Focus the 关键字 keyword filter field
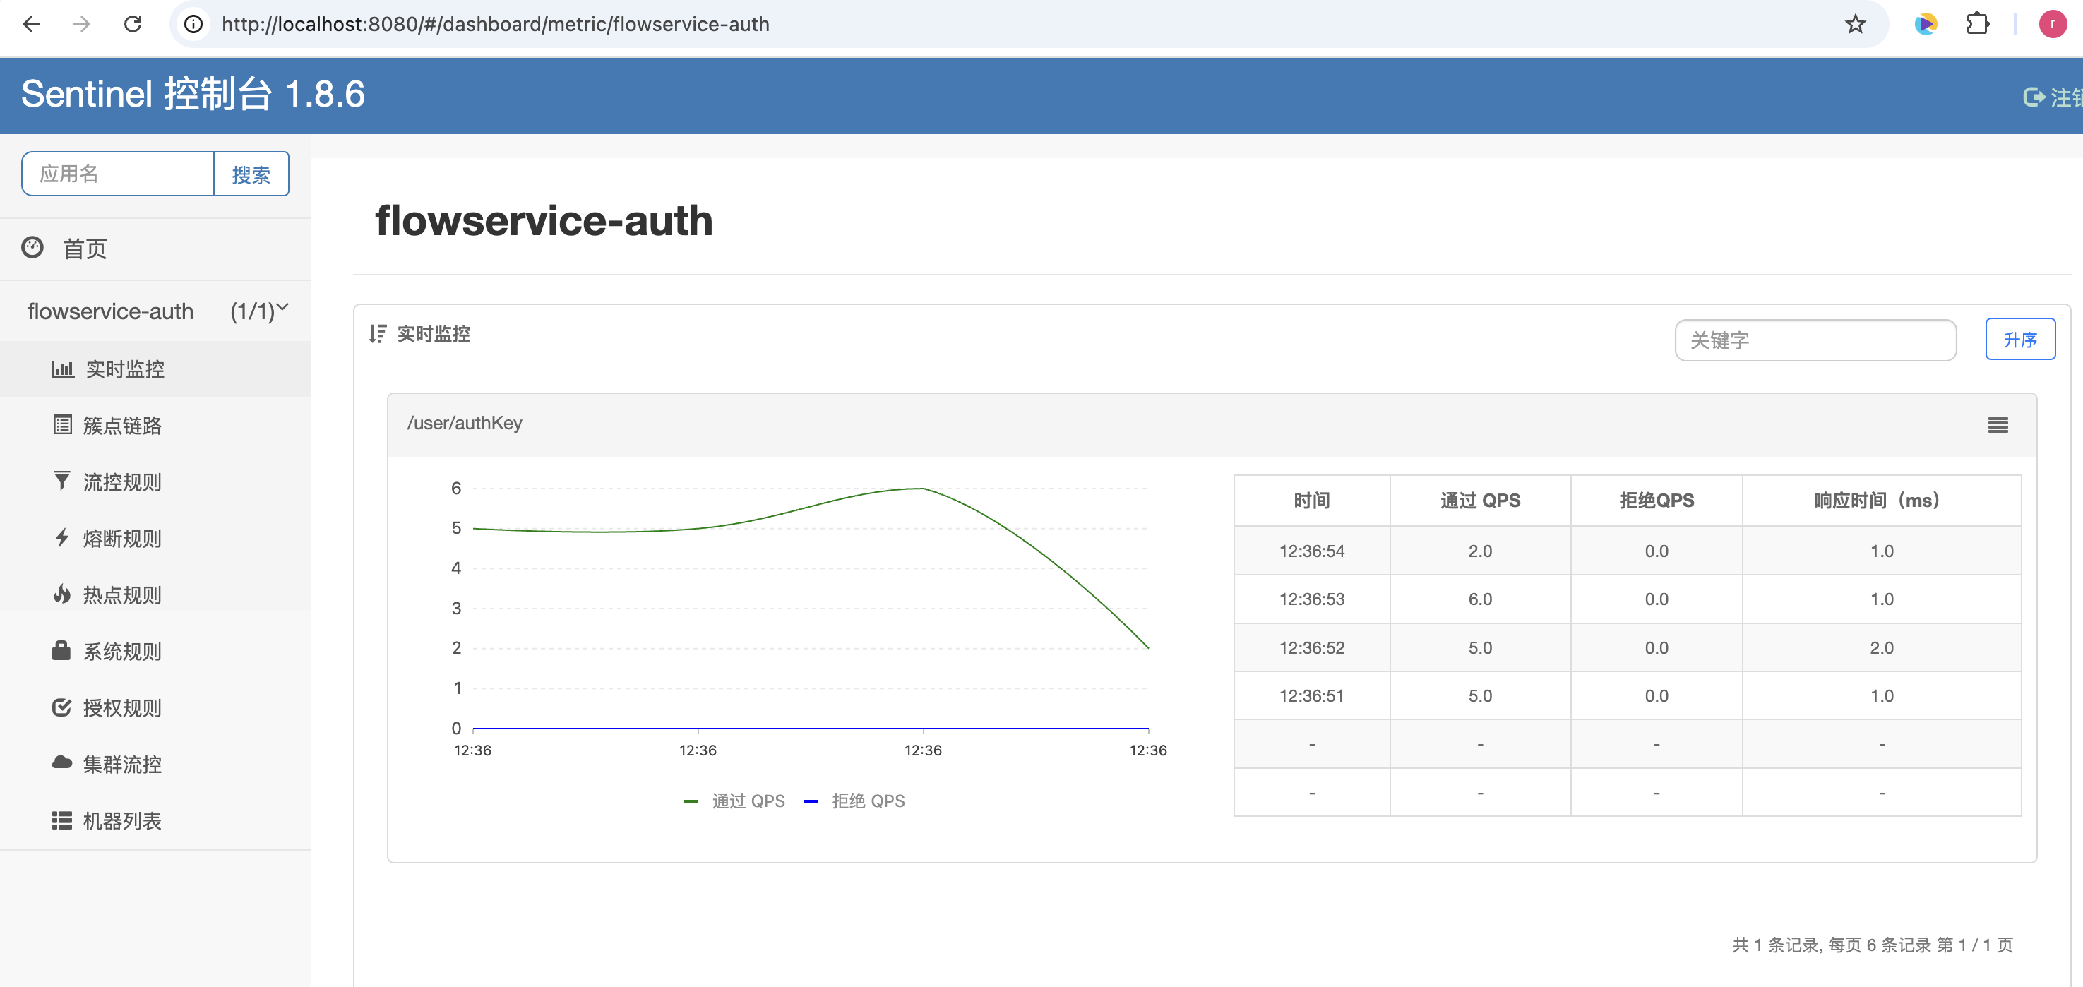 [1815, 340]
